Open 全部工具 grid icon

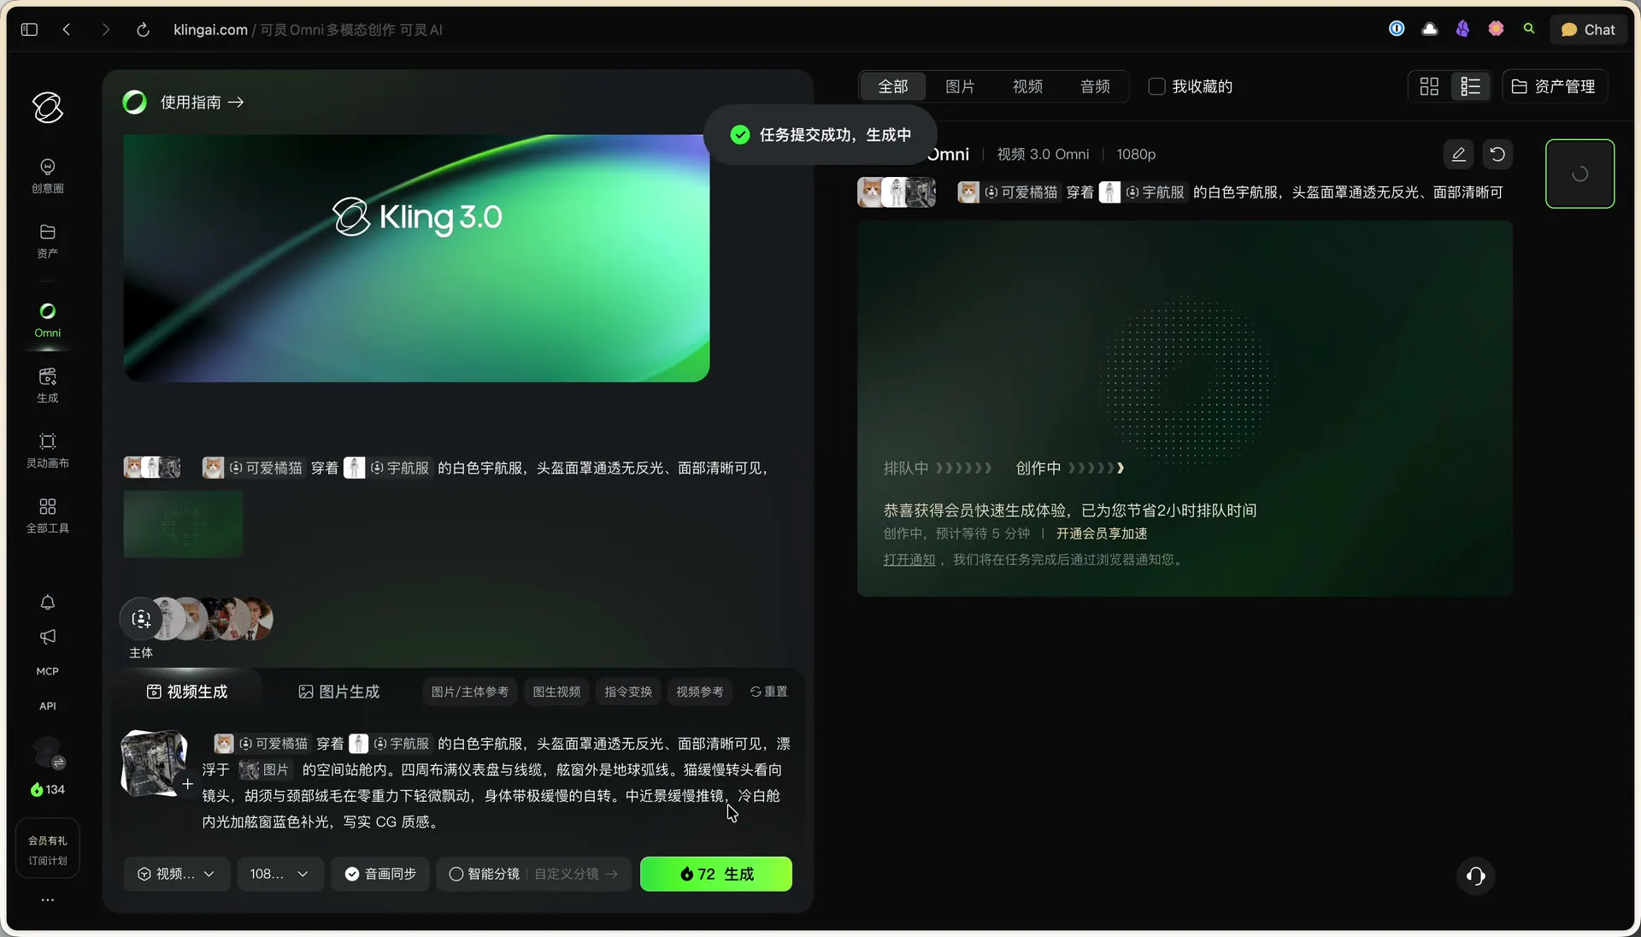tap(47, 516)
